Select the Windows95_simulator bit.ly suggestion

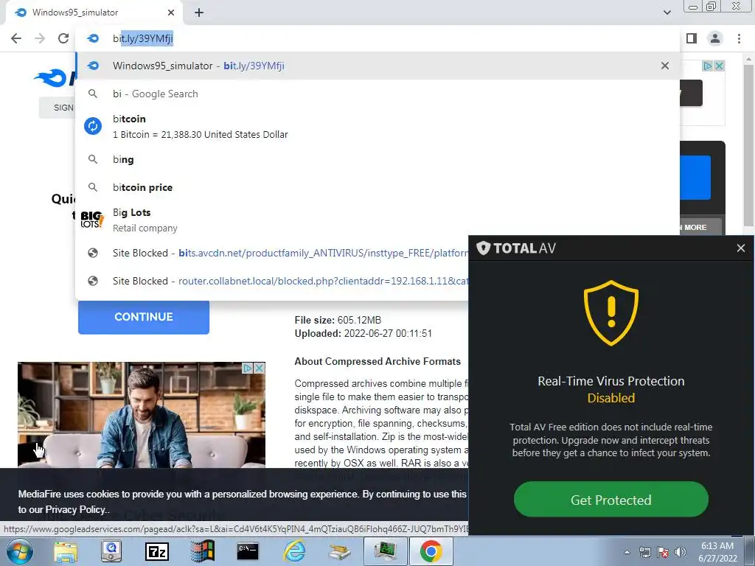pyautogui.click(x=378, y=66)
